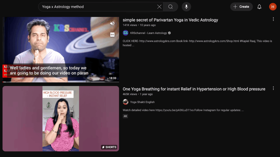Open the Yoga Shakti English channel avatar
Image resolution: width=280 pixels, height=157 pixels.
(126, 102)
